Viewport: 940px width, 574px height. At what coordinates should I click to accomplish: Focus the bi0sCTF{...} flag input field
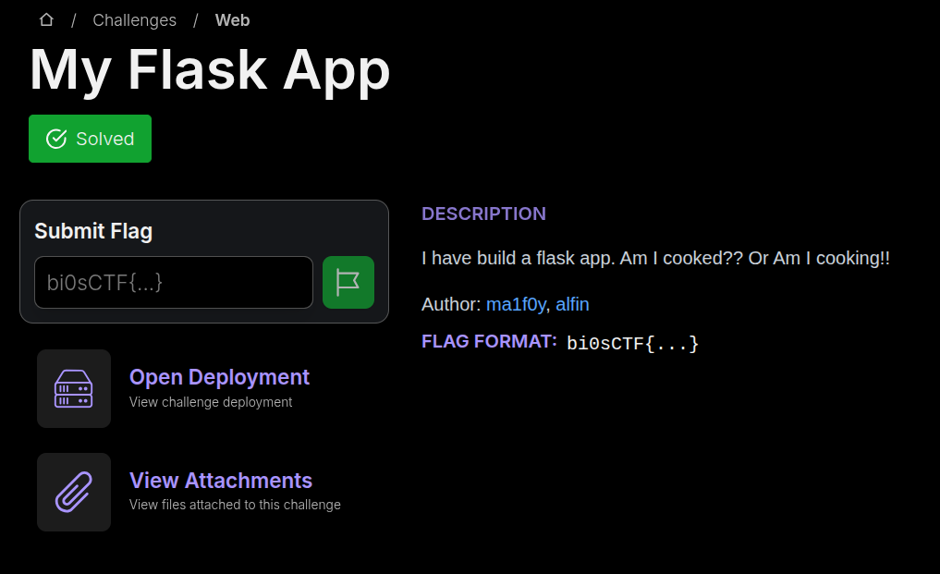tap(174, 282)
